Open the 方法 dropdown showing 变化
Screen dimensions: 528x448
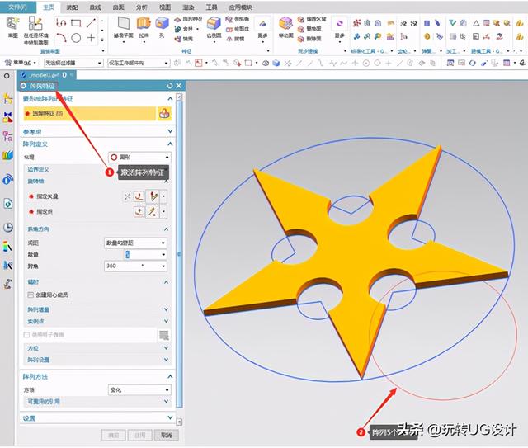point(139,389)
